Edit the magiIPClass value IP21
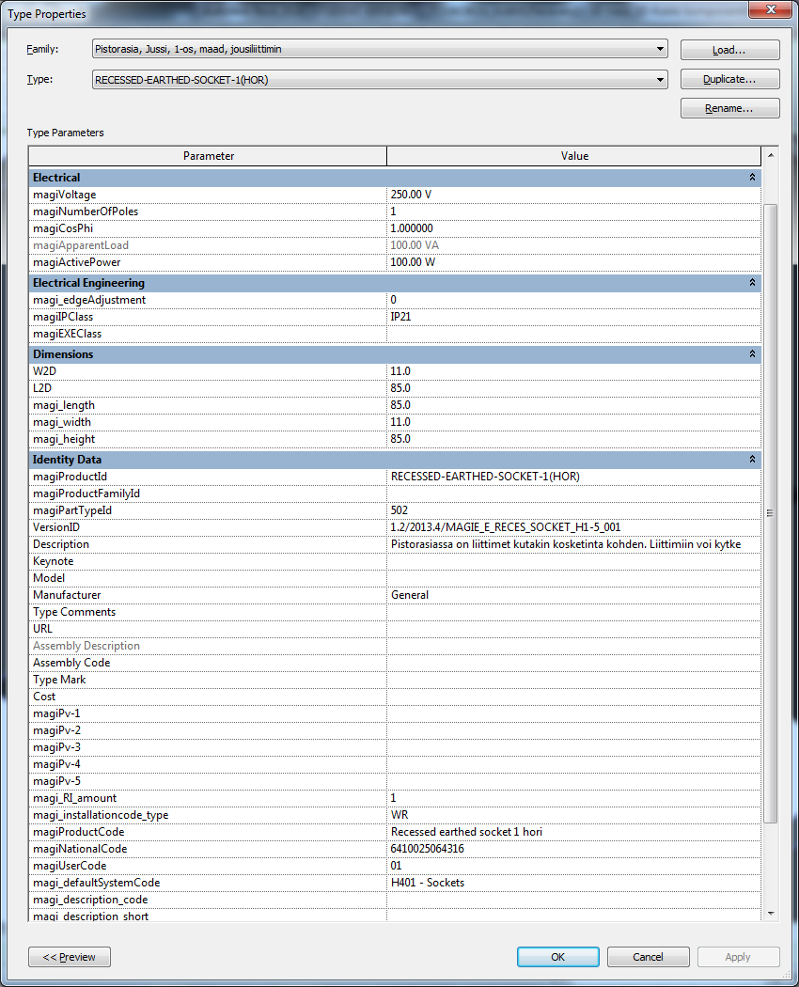The width and height of the screenshot is (799, 987). click(573, 317)
